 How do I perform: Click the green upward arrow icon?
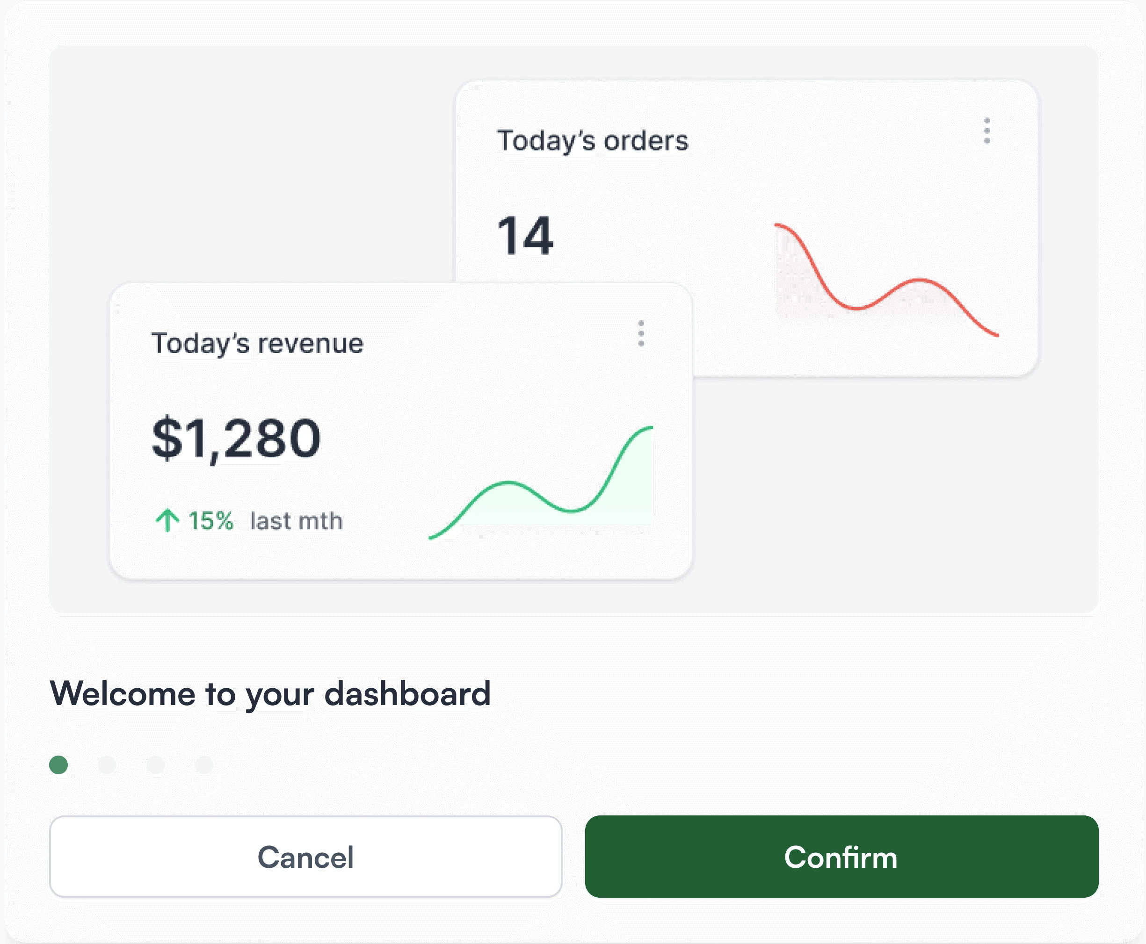click(168, 520)
